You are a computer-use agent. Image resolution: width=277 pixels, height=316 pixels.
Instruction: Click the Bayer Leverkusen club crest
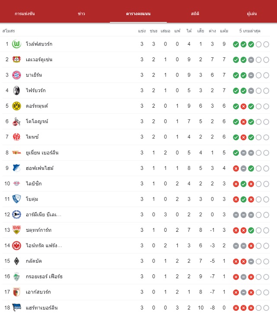(16, 59)
